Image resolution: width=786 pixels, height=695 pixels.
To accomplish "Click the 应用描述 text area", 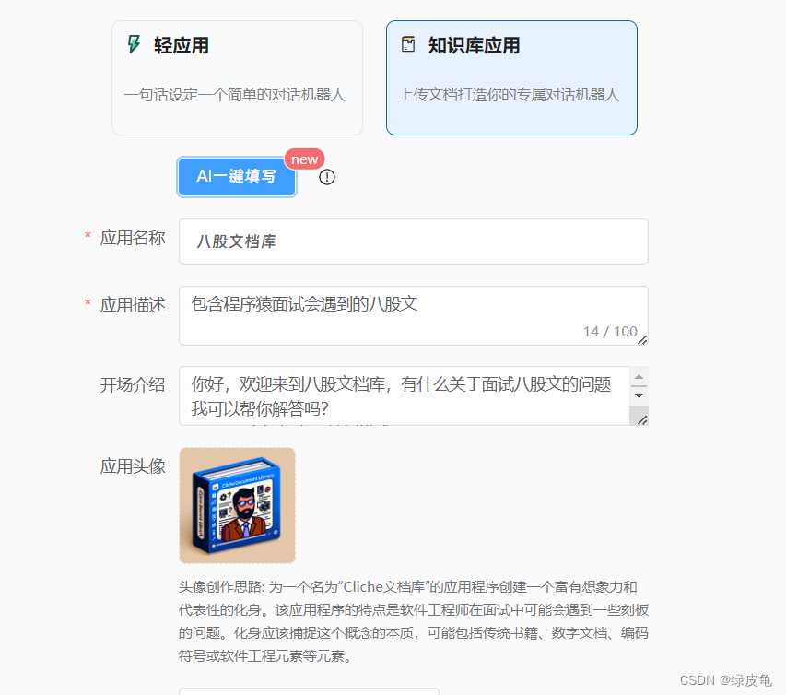I will [414, 315].
